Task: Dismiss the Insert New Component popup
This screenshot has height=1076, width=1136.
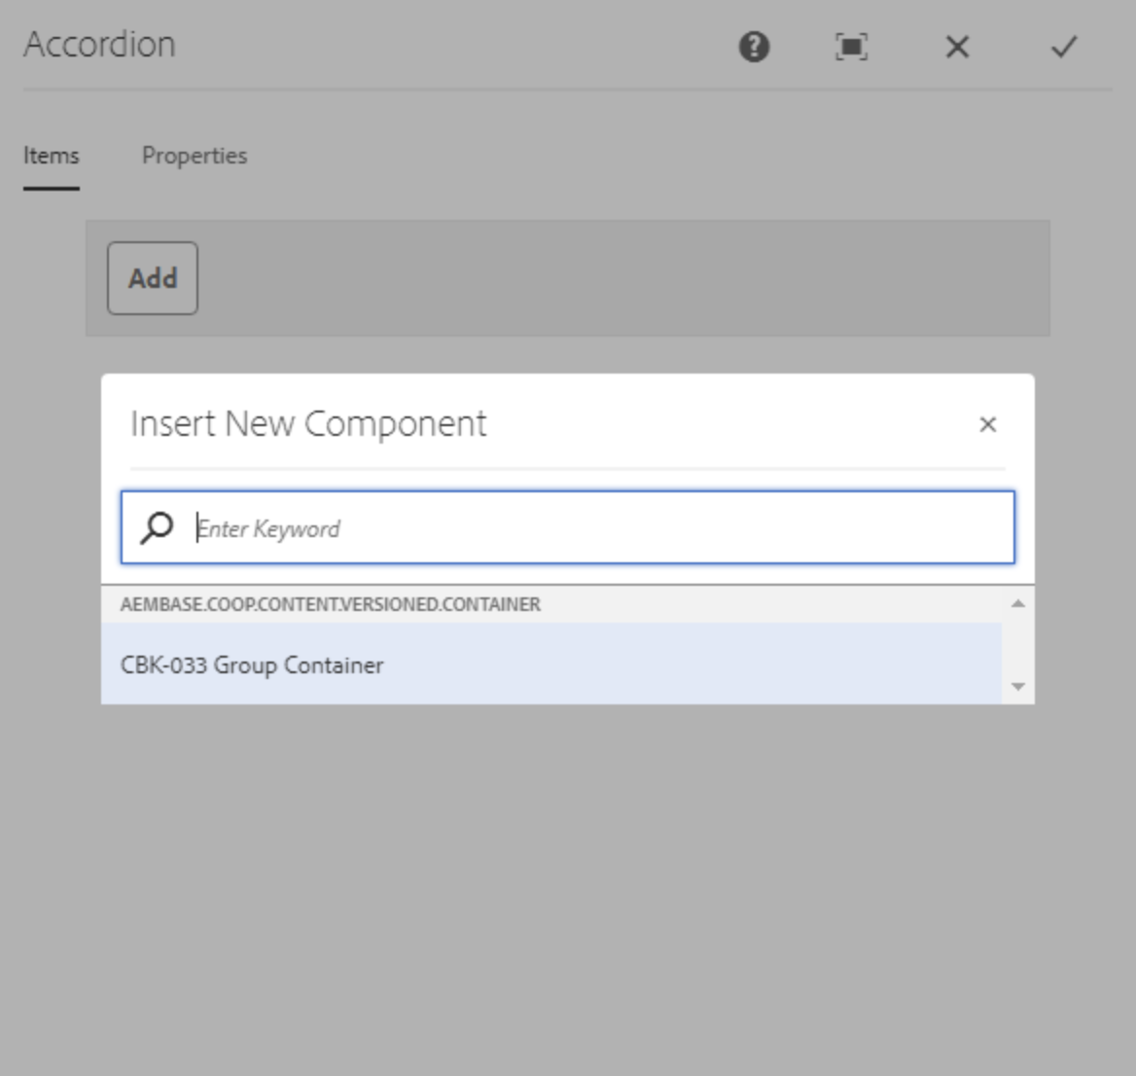Action: pos(989,425)
